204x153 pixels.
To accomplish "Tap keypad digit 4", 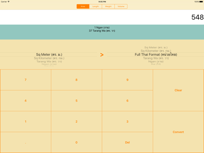I will [x=25, y=101].
